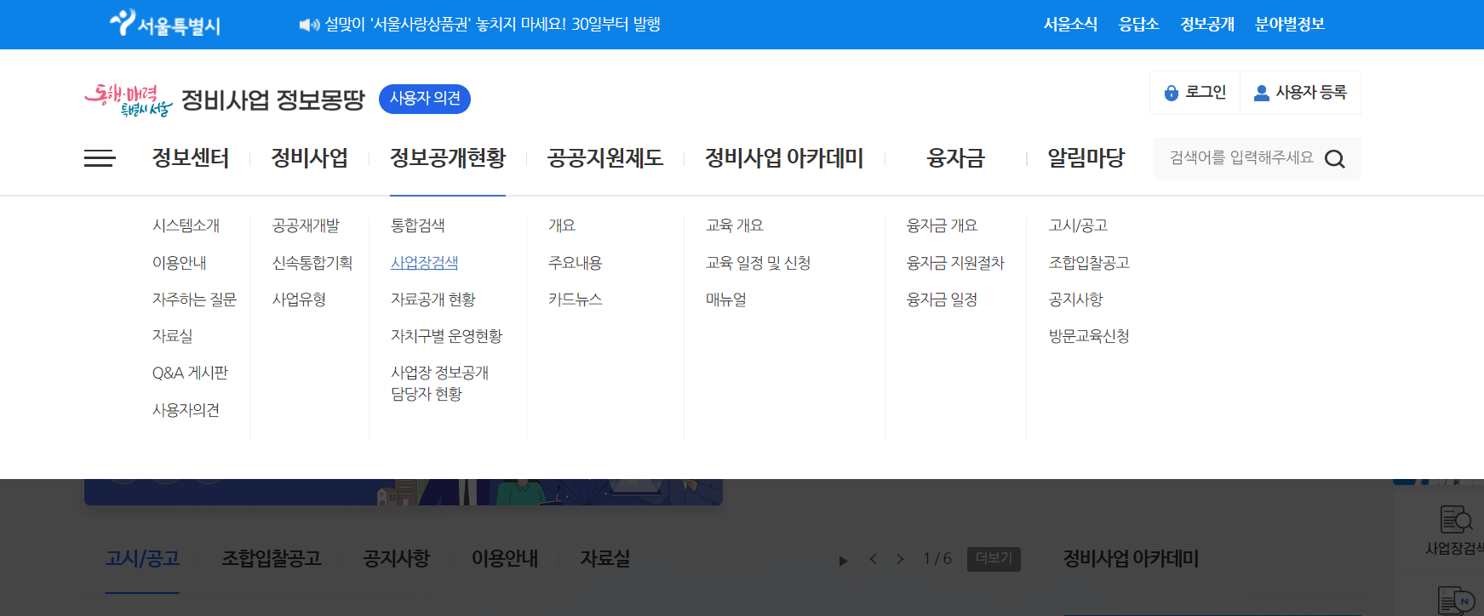The height and width of the screenshot is (616, 1484).
Task: Click the speaker announcement icon
Action: (309, 25)
